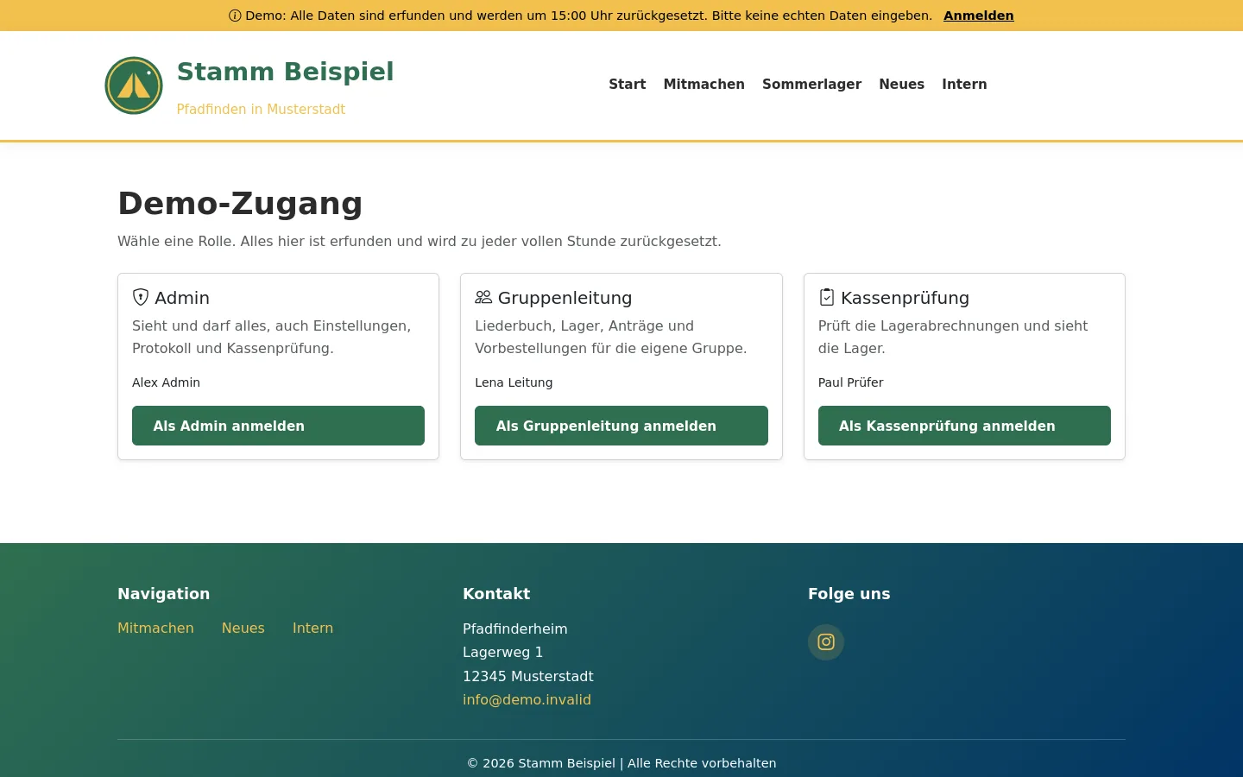This screenshot has height=777, width=1243.
Task: Go to Mitmachen in top navigation
Action: tap(704, 84)
